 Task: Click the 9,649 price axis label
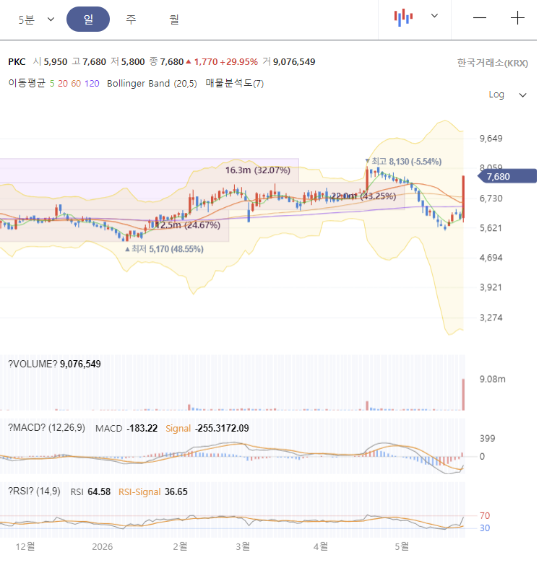click(x=491, y=139)
